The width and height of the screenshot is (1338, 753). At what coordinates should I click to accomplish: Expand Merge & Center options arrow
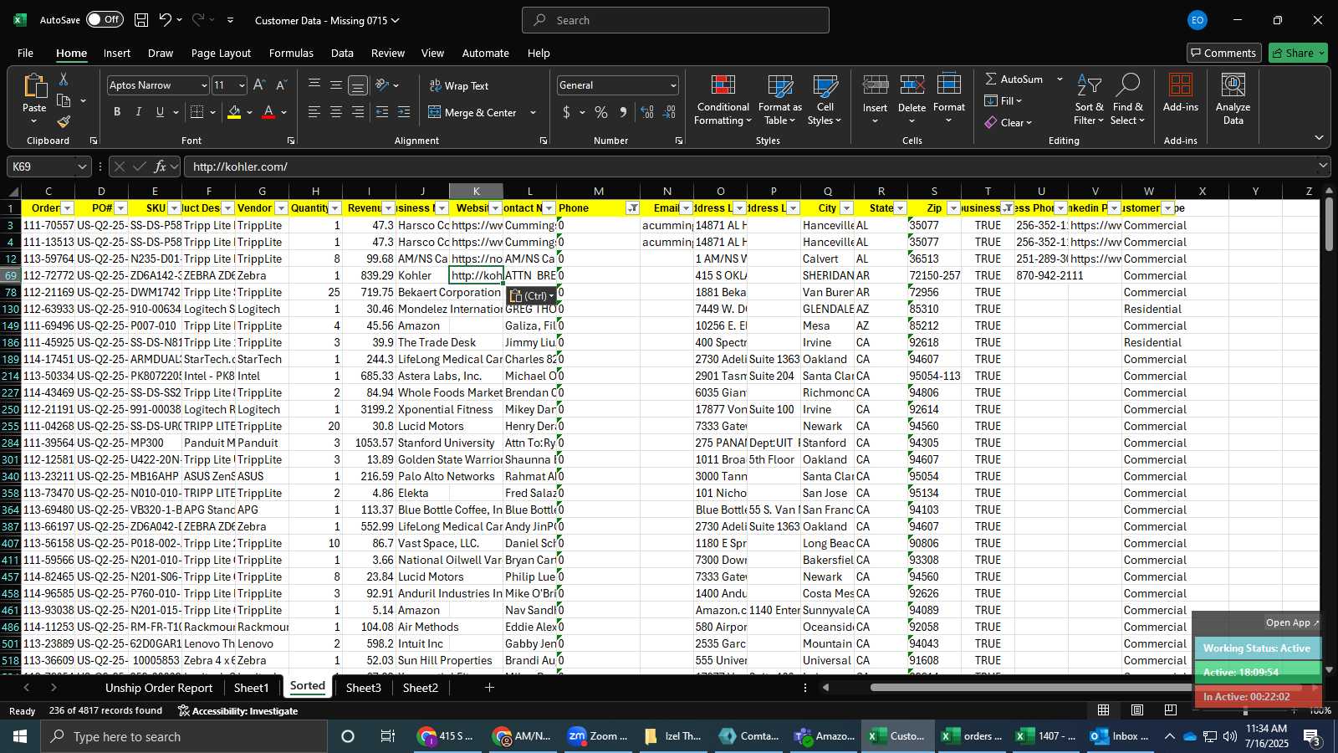pos(533,112)
